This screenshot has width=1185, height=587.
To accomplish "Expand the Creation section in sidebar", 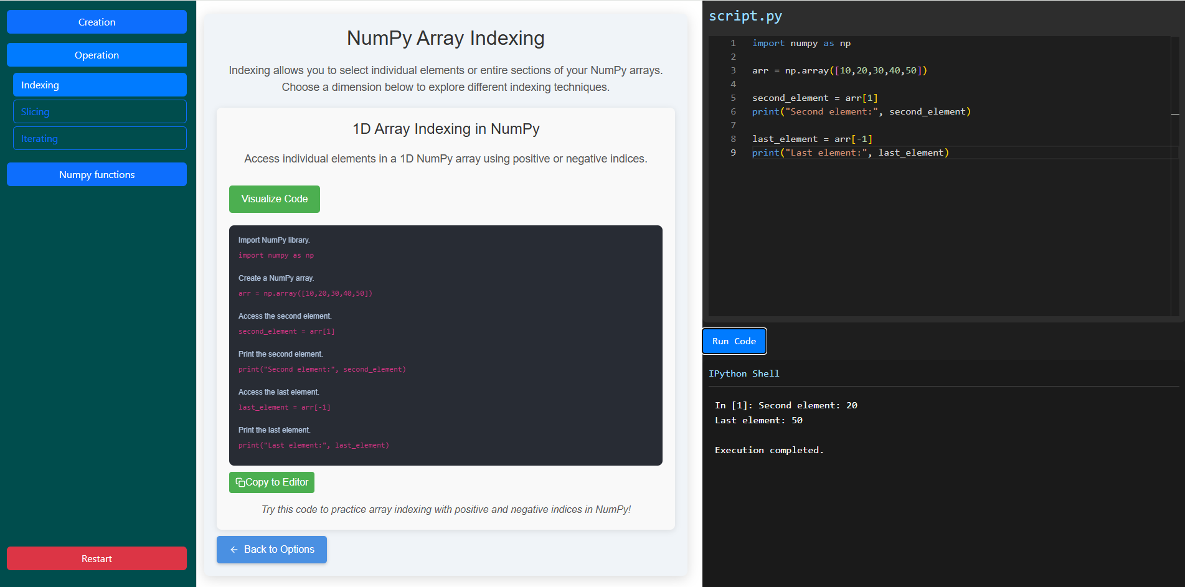I will (97, 22).
